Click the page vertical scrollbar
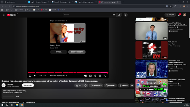 pos(189,28)
